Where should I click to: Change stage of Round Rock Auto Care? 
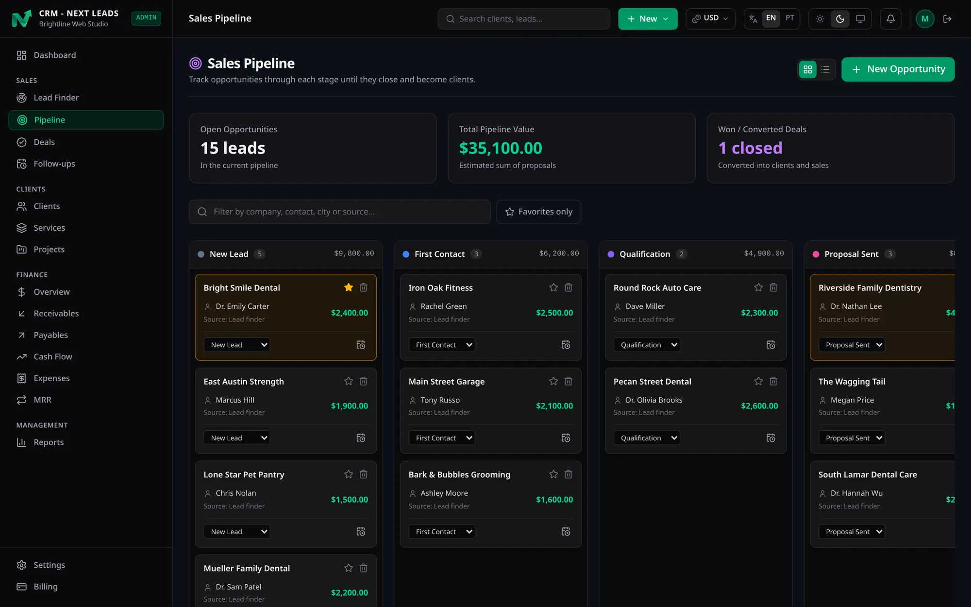[647, 345]
